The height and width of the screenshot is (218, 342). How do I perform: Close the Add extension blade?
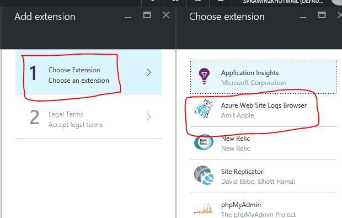click(166, 15)
